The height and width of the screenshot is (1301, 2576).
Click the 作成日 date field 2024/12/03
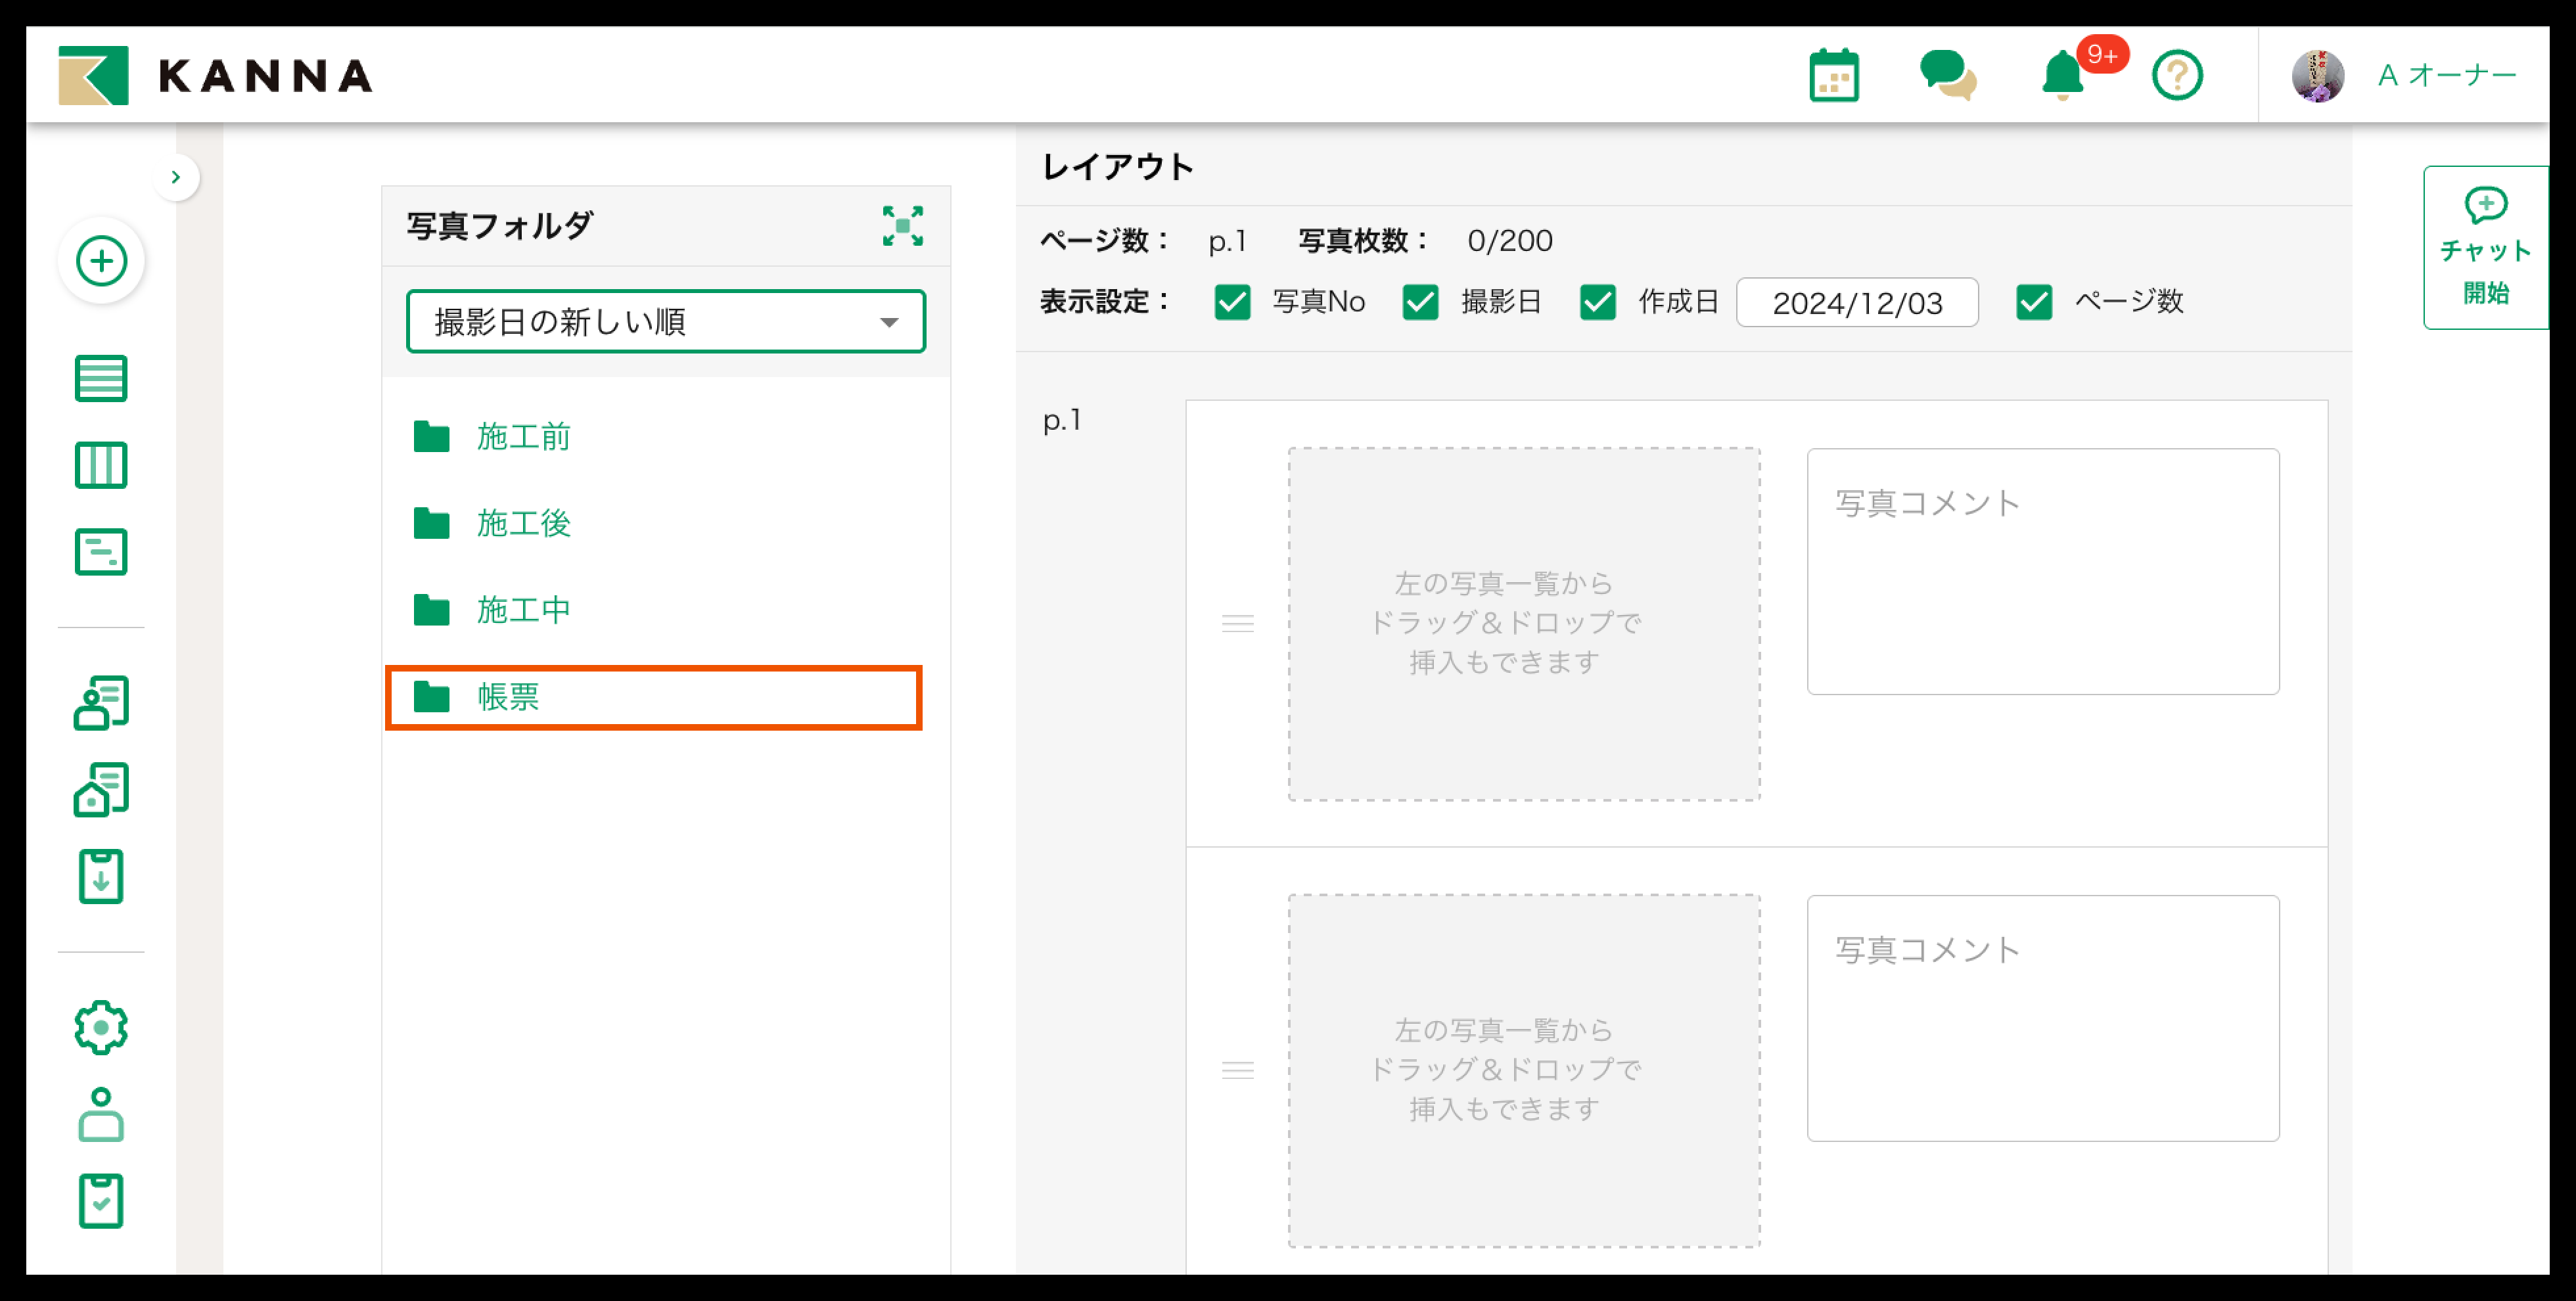[x=1856, y=303]
